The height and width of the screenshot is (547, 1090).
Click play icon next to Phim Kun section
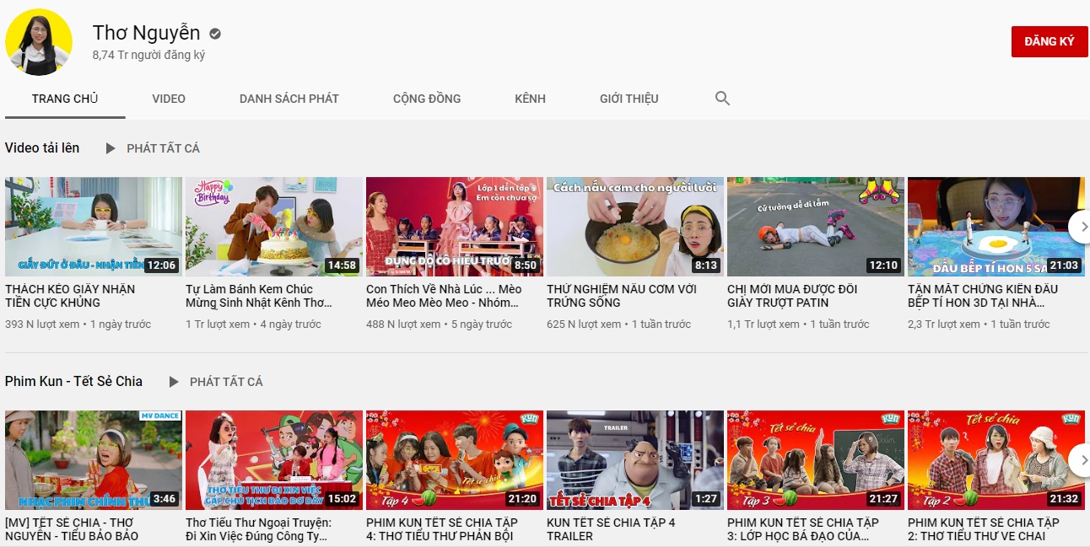(x=174, y=382)
